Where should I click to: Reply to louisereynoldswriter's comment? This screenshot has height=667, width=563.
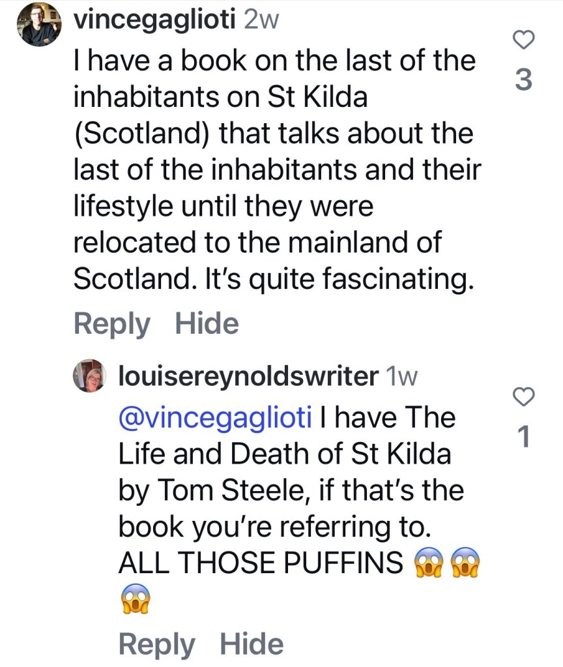[156, 644]
